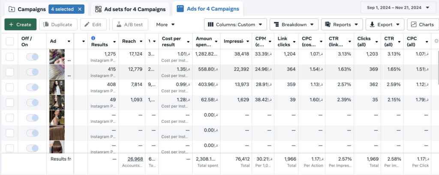Open Columns: Custom dropdown
439x175 pixels.
pos(235,24)
